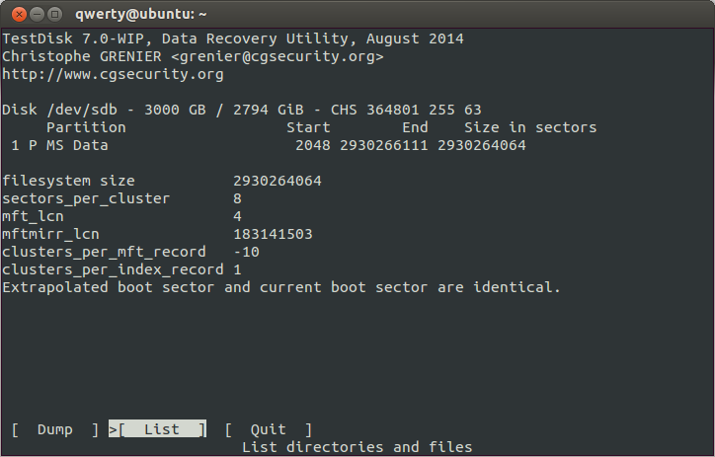Image resolution: width=715 pixels, height=457 pixels.
Task: Choose the highlighted List option
Action: click(x=157, y=429)
